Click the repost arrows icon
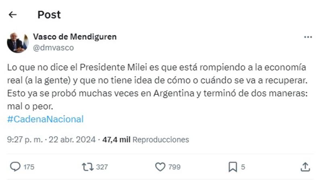The width and height of the screenshot is (322, 184). tap(87, 167)
